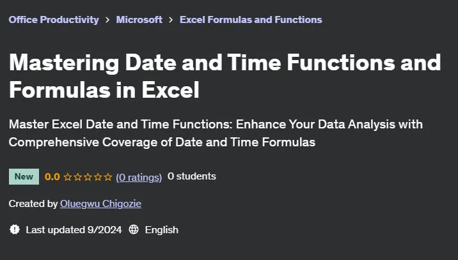This screenshot has width=458, height=260.
Task: Click the Last updated 9/2024 text
Action: [x=74, y=229]
